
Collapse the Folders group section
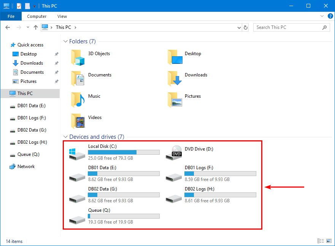65,41
